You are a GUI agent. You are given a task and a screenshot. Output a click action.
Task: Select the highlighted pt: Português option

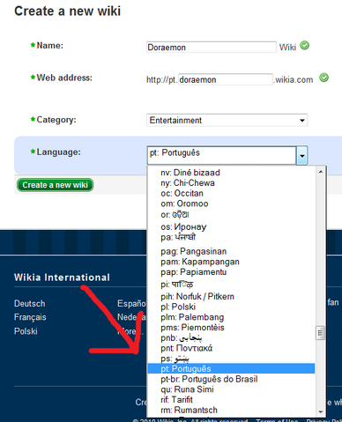point(231,369)
